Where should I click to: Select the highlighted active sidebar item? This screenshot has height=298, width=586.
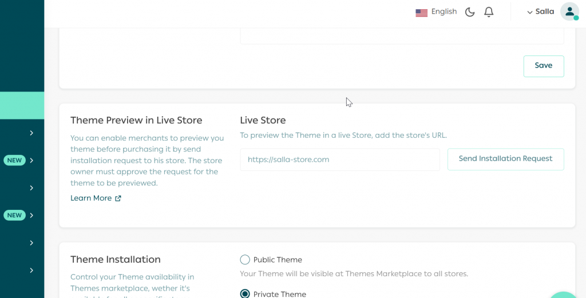[x=22, y=105]
